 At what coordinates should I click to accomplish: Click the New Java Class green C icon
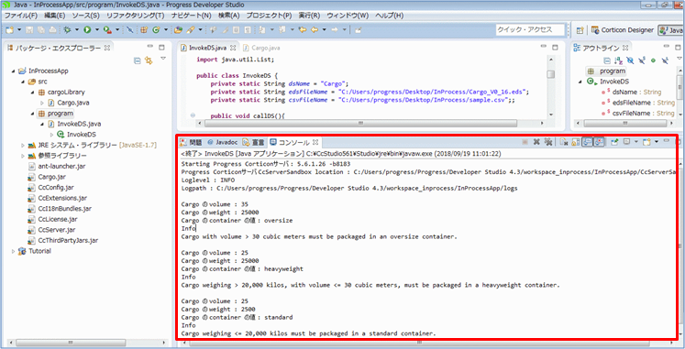[x=156, y=29]
